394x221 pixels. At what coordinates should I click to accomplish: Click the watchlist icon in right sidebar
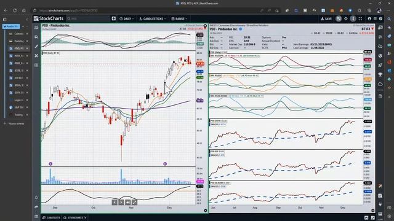pyautogui.click(x=380, y=27)
